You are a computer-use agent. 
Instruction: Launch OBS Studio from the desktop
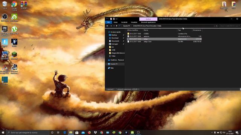coord(5,18)
